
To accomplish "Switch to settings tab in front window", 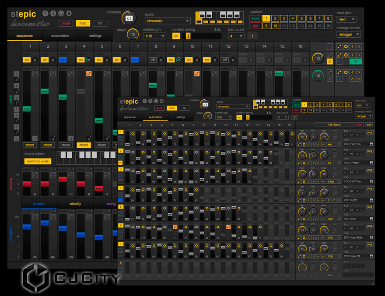I will 181,117.
